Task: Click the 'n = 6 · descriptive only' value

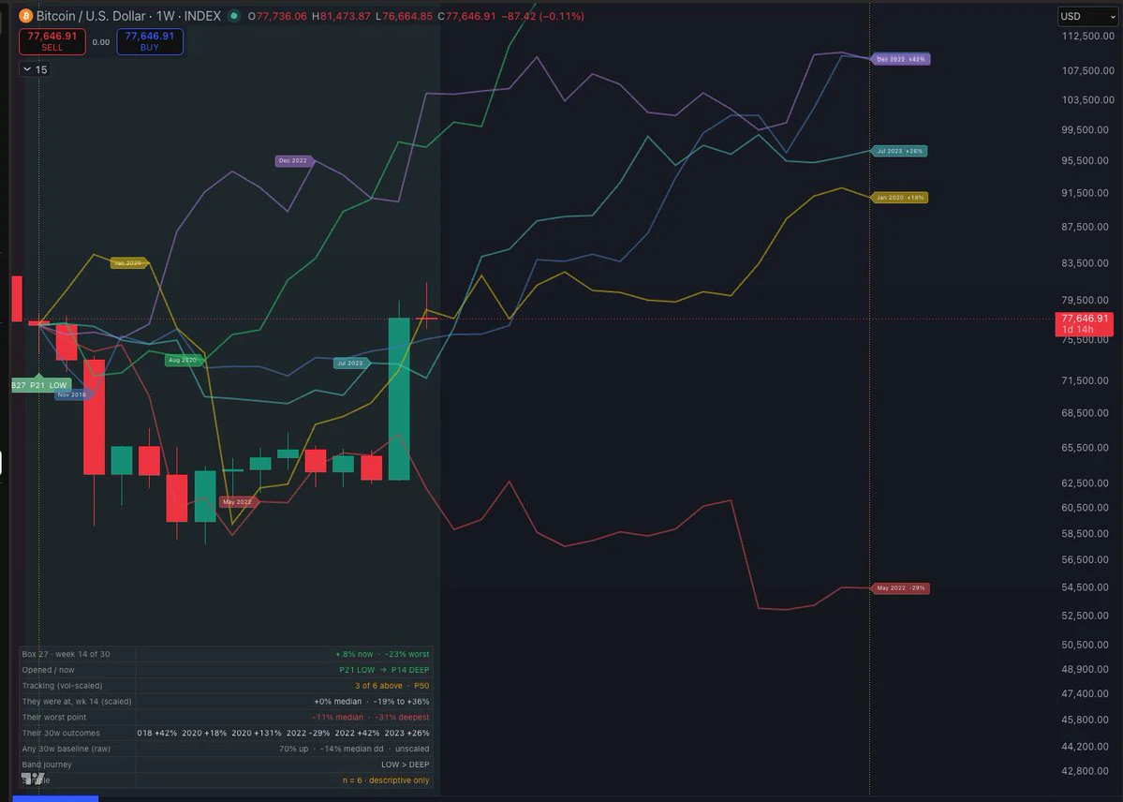Action: tap(386, 780)
